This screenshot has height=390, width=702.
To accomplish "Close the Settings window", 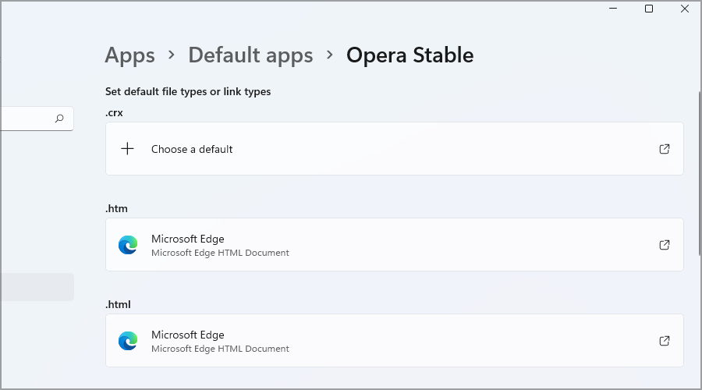I will pos(685,9).
